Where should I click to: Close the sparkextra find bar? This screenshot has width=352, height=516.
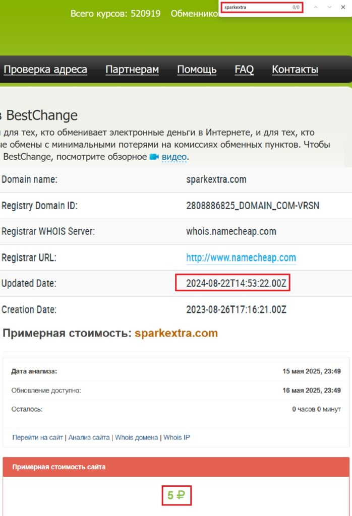click(x=343, y=8)
